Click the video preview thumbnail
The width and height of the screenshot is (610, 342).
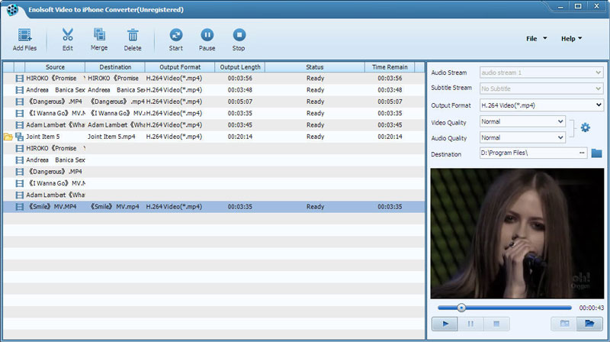point(518,234)
